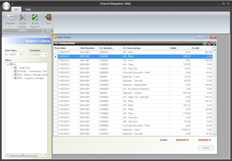Click the credit total $288,856.41
The width and height of the screenshot is (232, 161).
[x=204, y=140]
